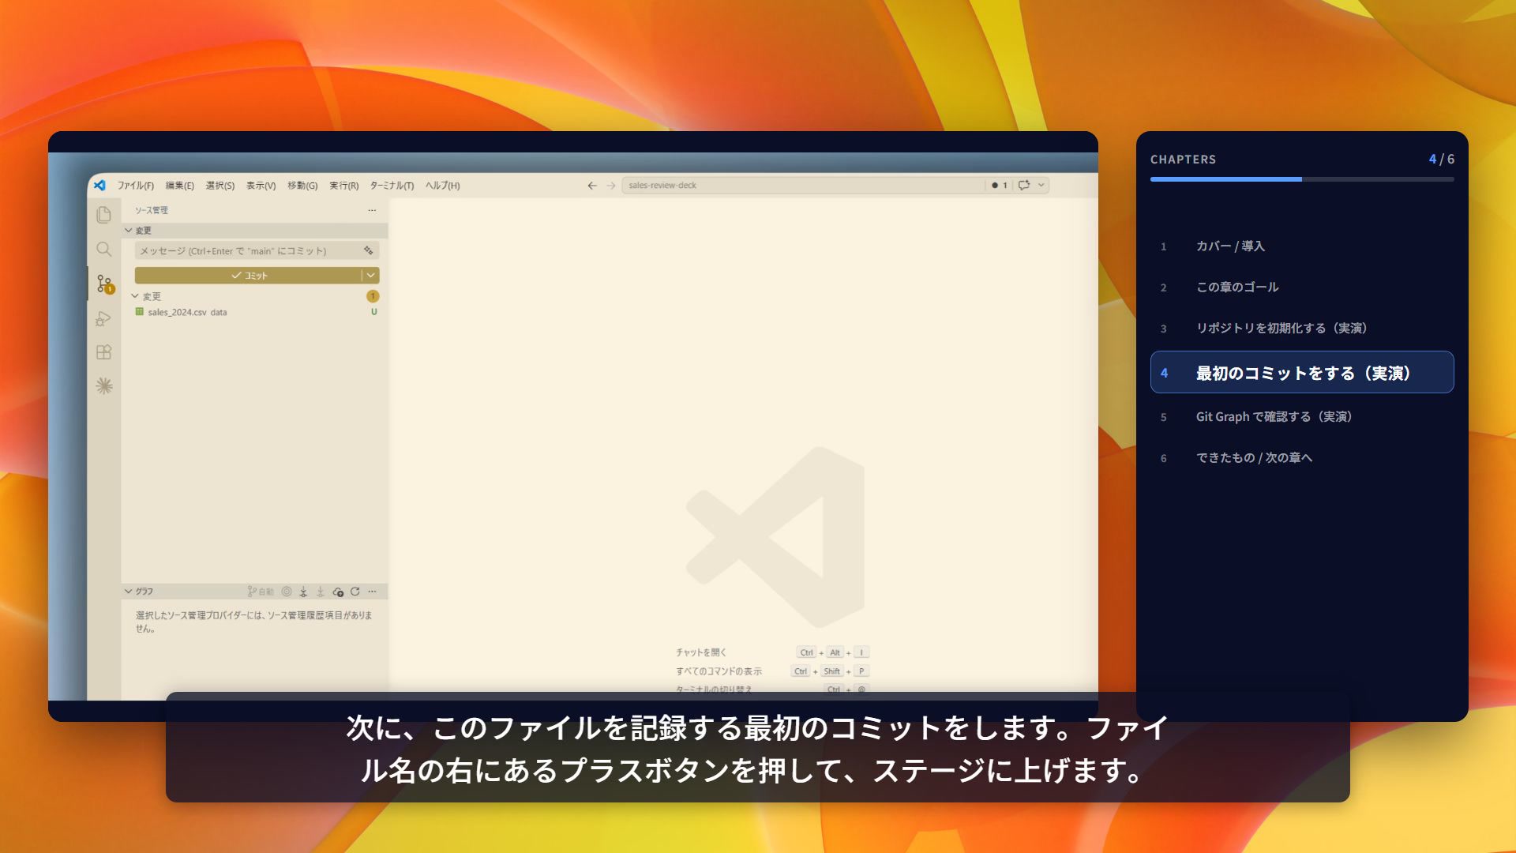This screenshot has width=1516, height=853.
Task: Click the pull icon in グラフ toolbar
Action: click(x=321, y=592)
